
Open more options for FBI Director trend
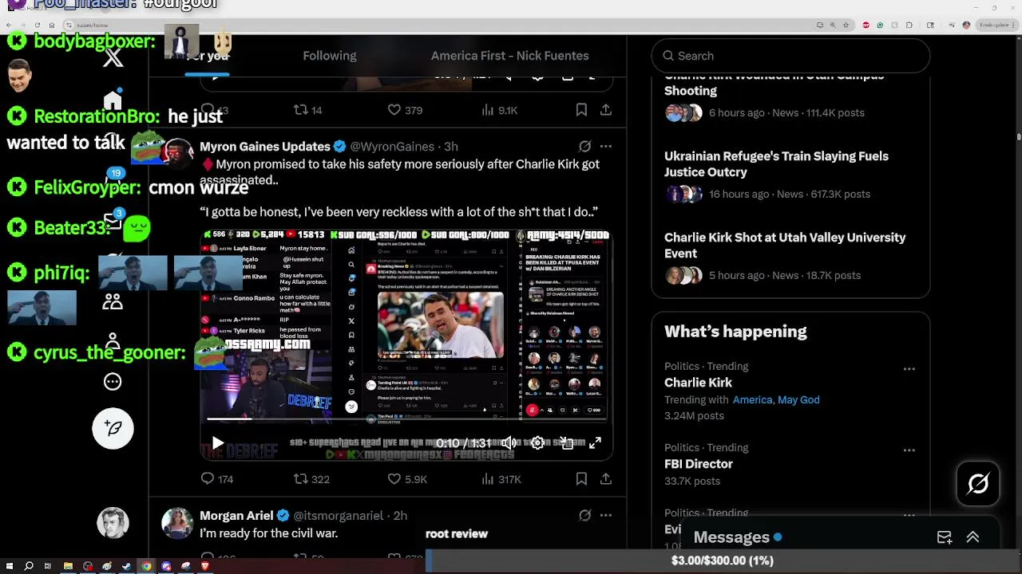[909, 450]
